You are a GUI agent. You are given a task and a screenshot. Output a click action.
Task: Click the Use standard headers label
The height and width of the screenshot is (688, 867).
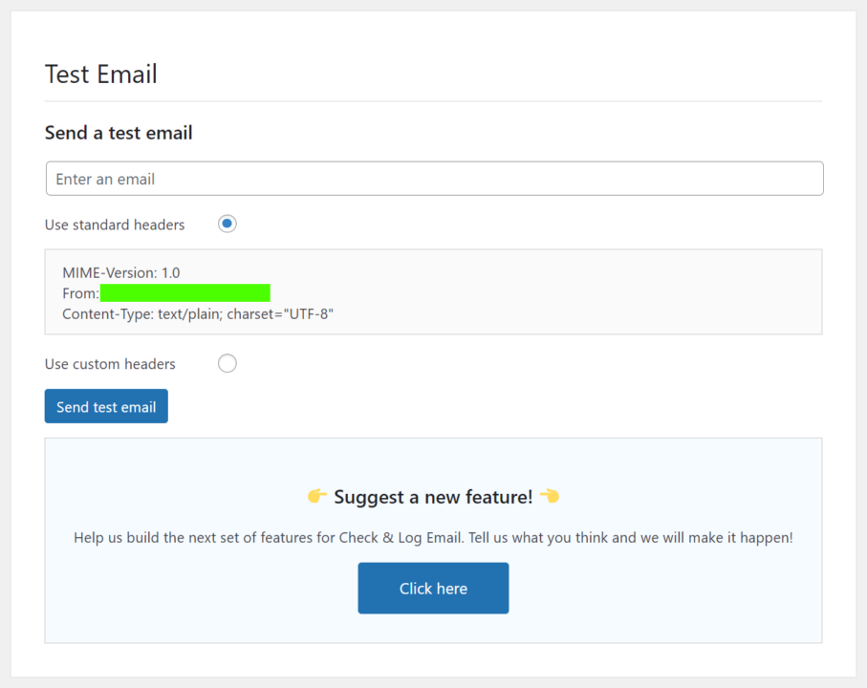point(114,224)
